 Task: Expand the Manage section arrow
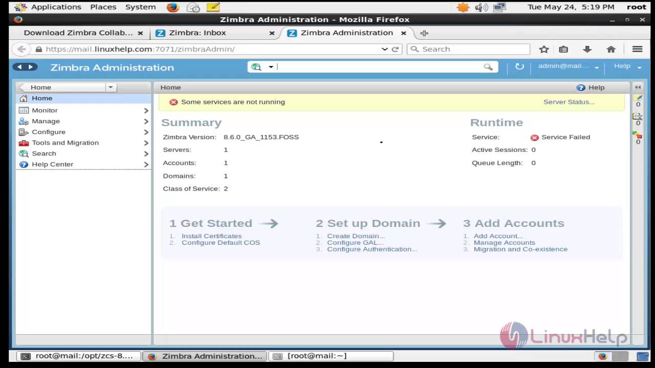146,121
